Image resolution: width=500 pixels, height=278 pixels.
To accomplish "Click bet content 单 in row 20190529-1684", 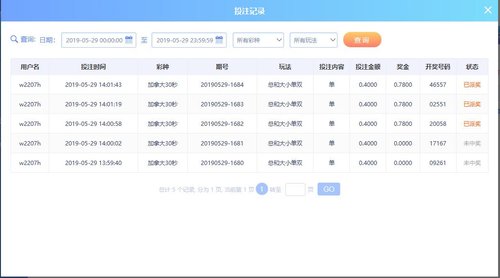I will click(x=332, y=84).
